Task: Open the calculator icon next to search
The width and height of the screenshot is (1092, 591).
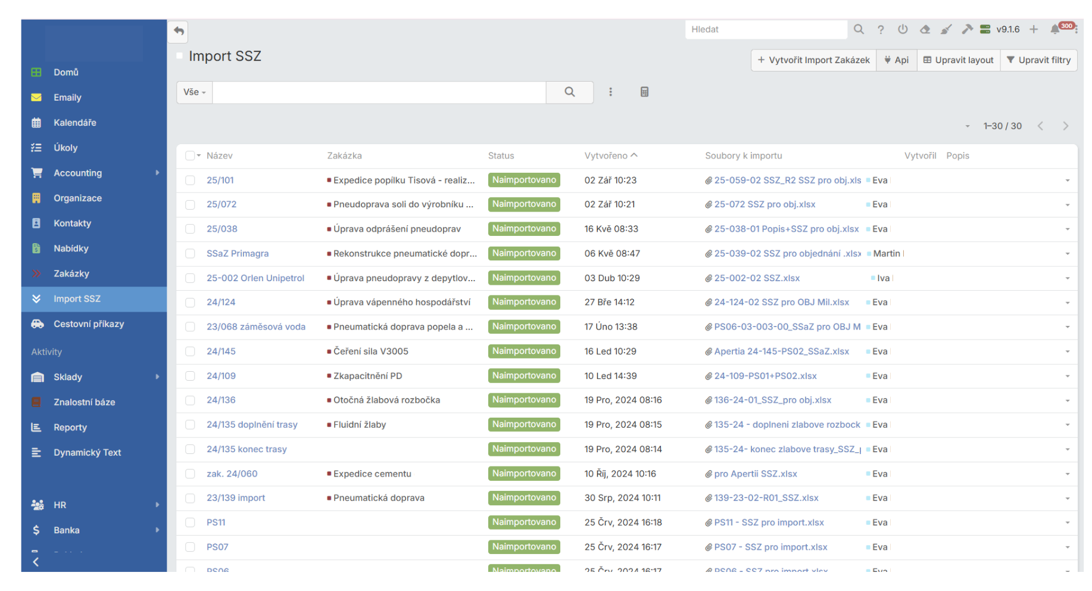Action: click(644, 92)
